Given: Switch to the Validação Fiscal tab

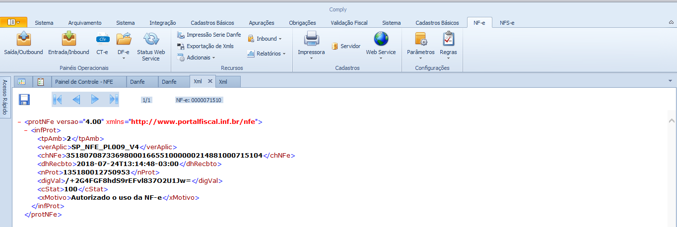Looking at the screenshot, I should (x=350, y=23).
